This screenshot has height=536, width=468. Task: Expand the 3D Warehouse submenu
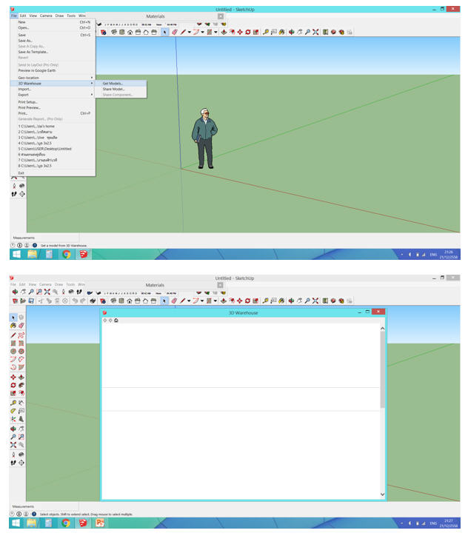point(53,84)
